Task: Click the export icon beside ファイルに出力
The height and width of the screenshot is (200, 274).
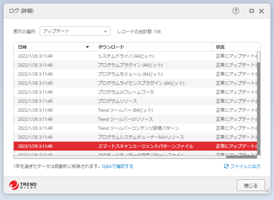Action: (226, 166)
